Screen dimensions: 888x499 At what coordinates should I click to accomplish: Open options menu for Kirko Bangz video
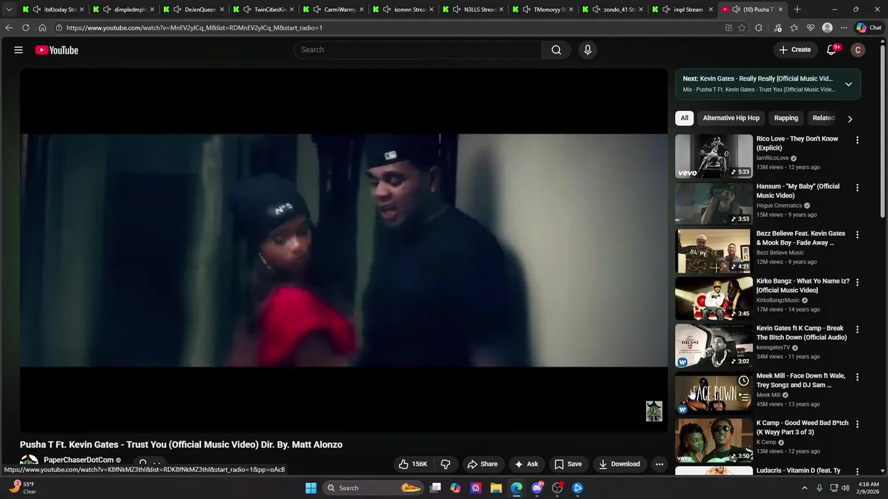pos(857,282)
